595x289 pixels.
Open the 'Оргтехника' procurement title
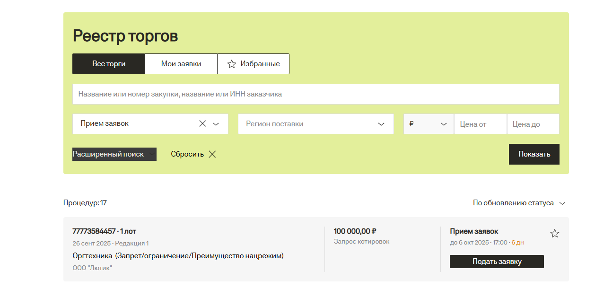click(x=177, y=256)
